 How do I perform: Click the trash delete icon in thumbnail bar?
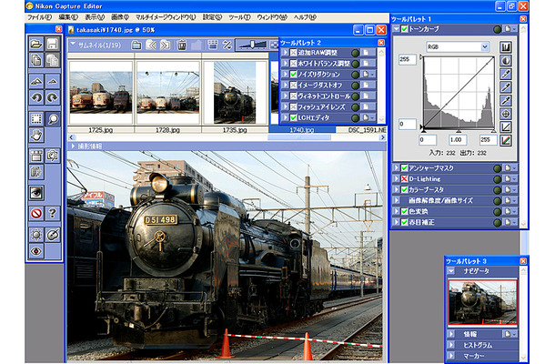tap(182, 45)
